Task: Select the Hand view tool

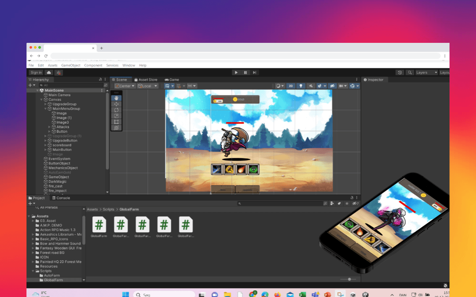Action: (x=116, y=98)
